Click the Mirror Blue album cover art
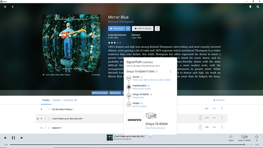263x148 pixels. point(71,43)
